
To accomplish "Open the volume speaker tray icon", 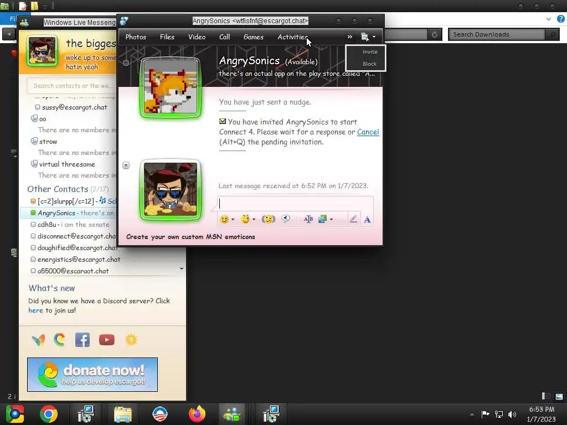I will click(x=512, y=414).
